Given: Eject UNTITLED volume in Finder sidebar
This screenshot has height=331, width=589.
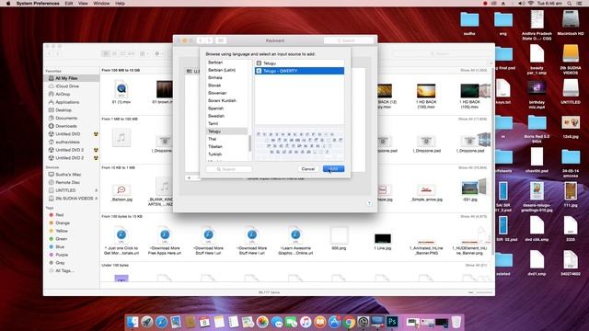Looking at the screenshot, I should (x=96, y=190).
